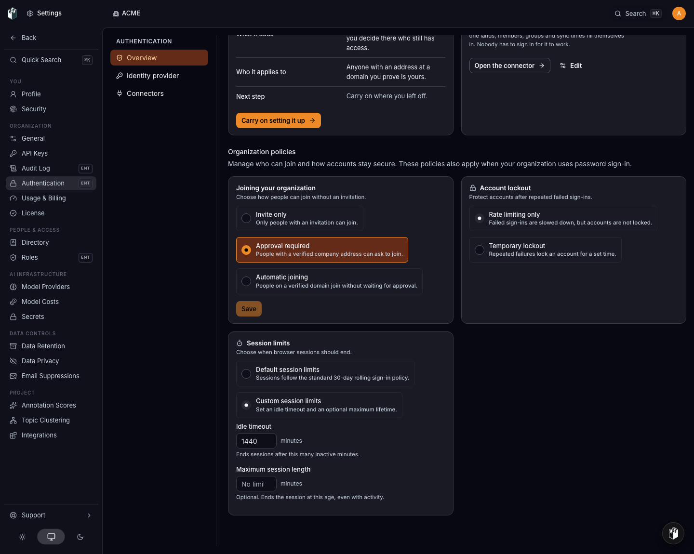Open General organization settings
Image resolution: width=694 pixels, height=554 pixels.
(x=51, y=138)
